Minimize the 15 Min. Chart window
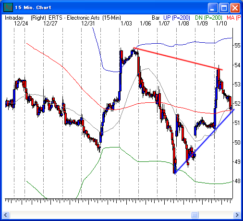The height and width of the screenshot is (221, 243). tap(213, 8)
